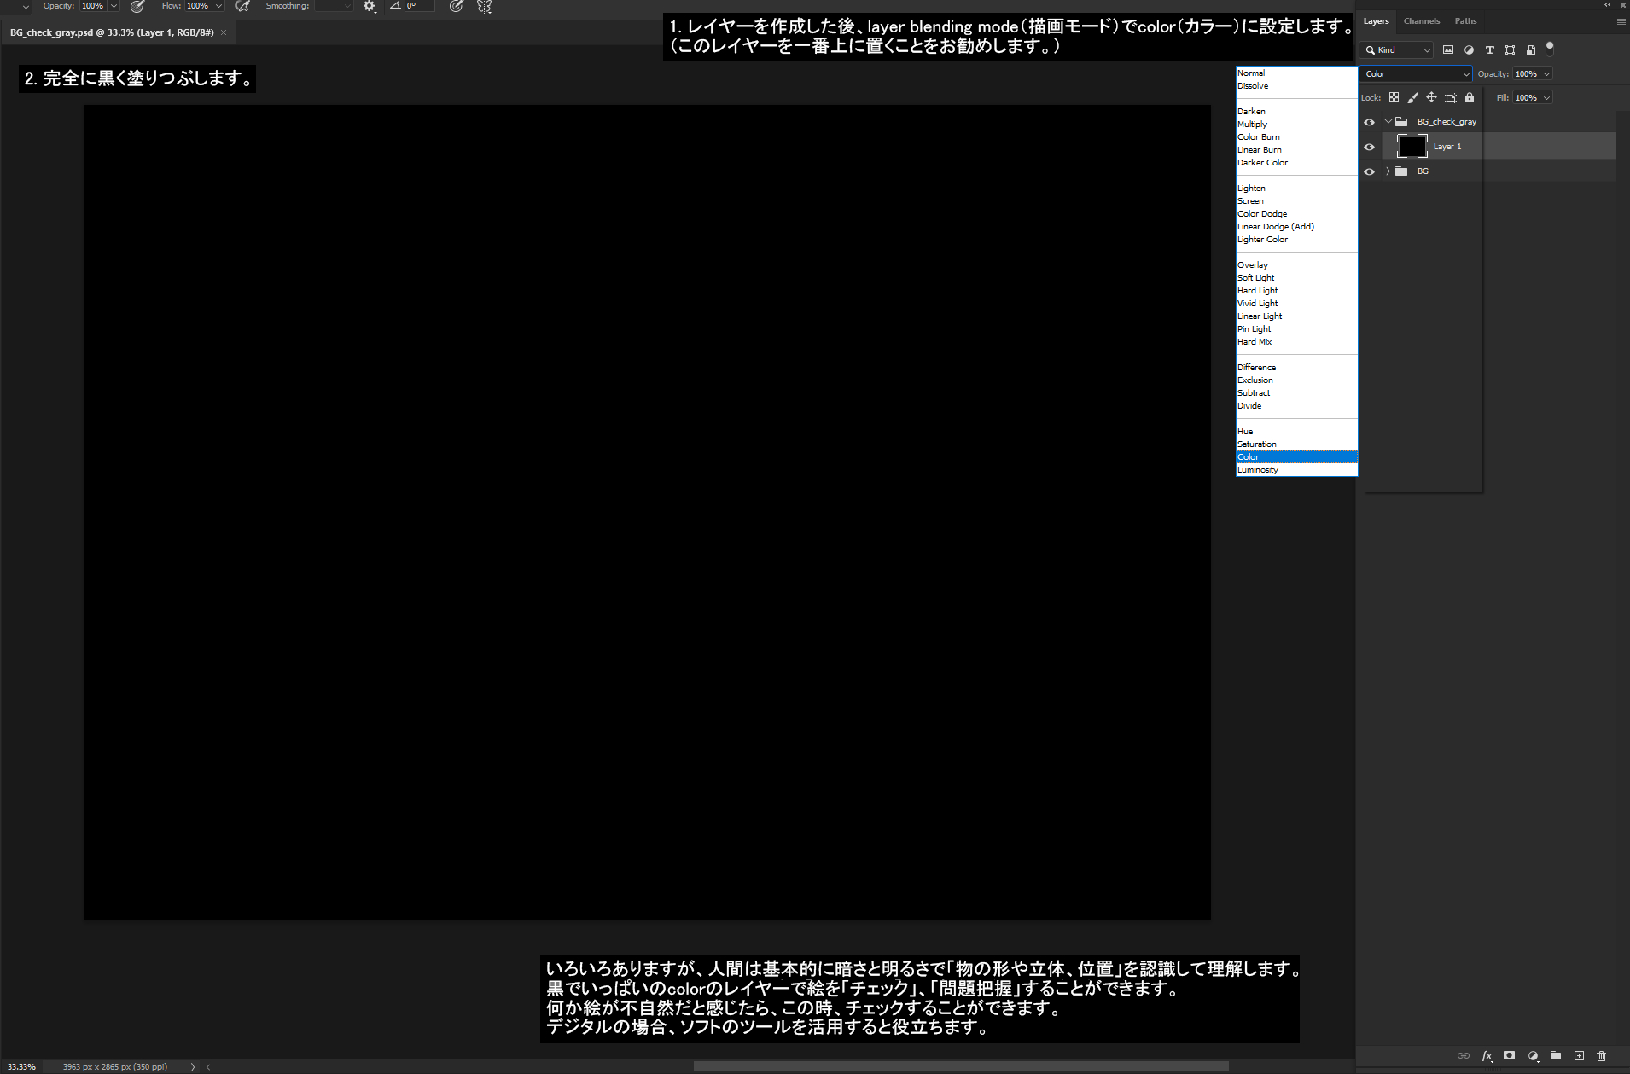1630x1074 pixels.
Task: Open the layer Opacity dropdown arrow
Action: pos(1546,74)
